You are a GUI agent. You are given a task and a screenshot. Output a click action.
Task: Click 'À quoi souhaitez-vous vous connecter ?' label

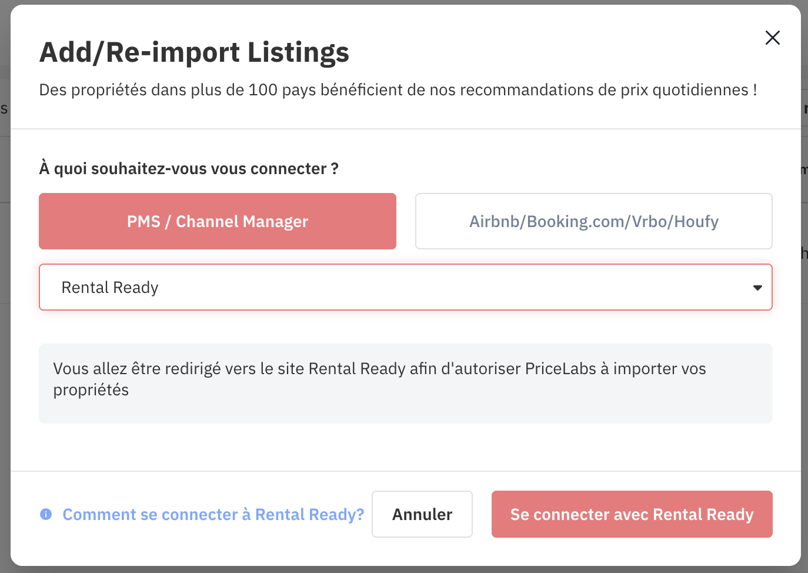189,169
